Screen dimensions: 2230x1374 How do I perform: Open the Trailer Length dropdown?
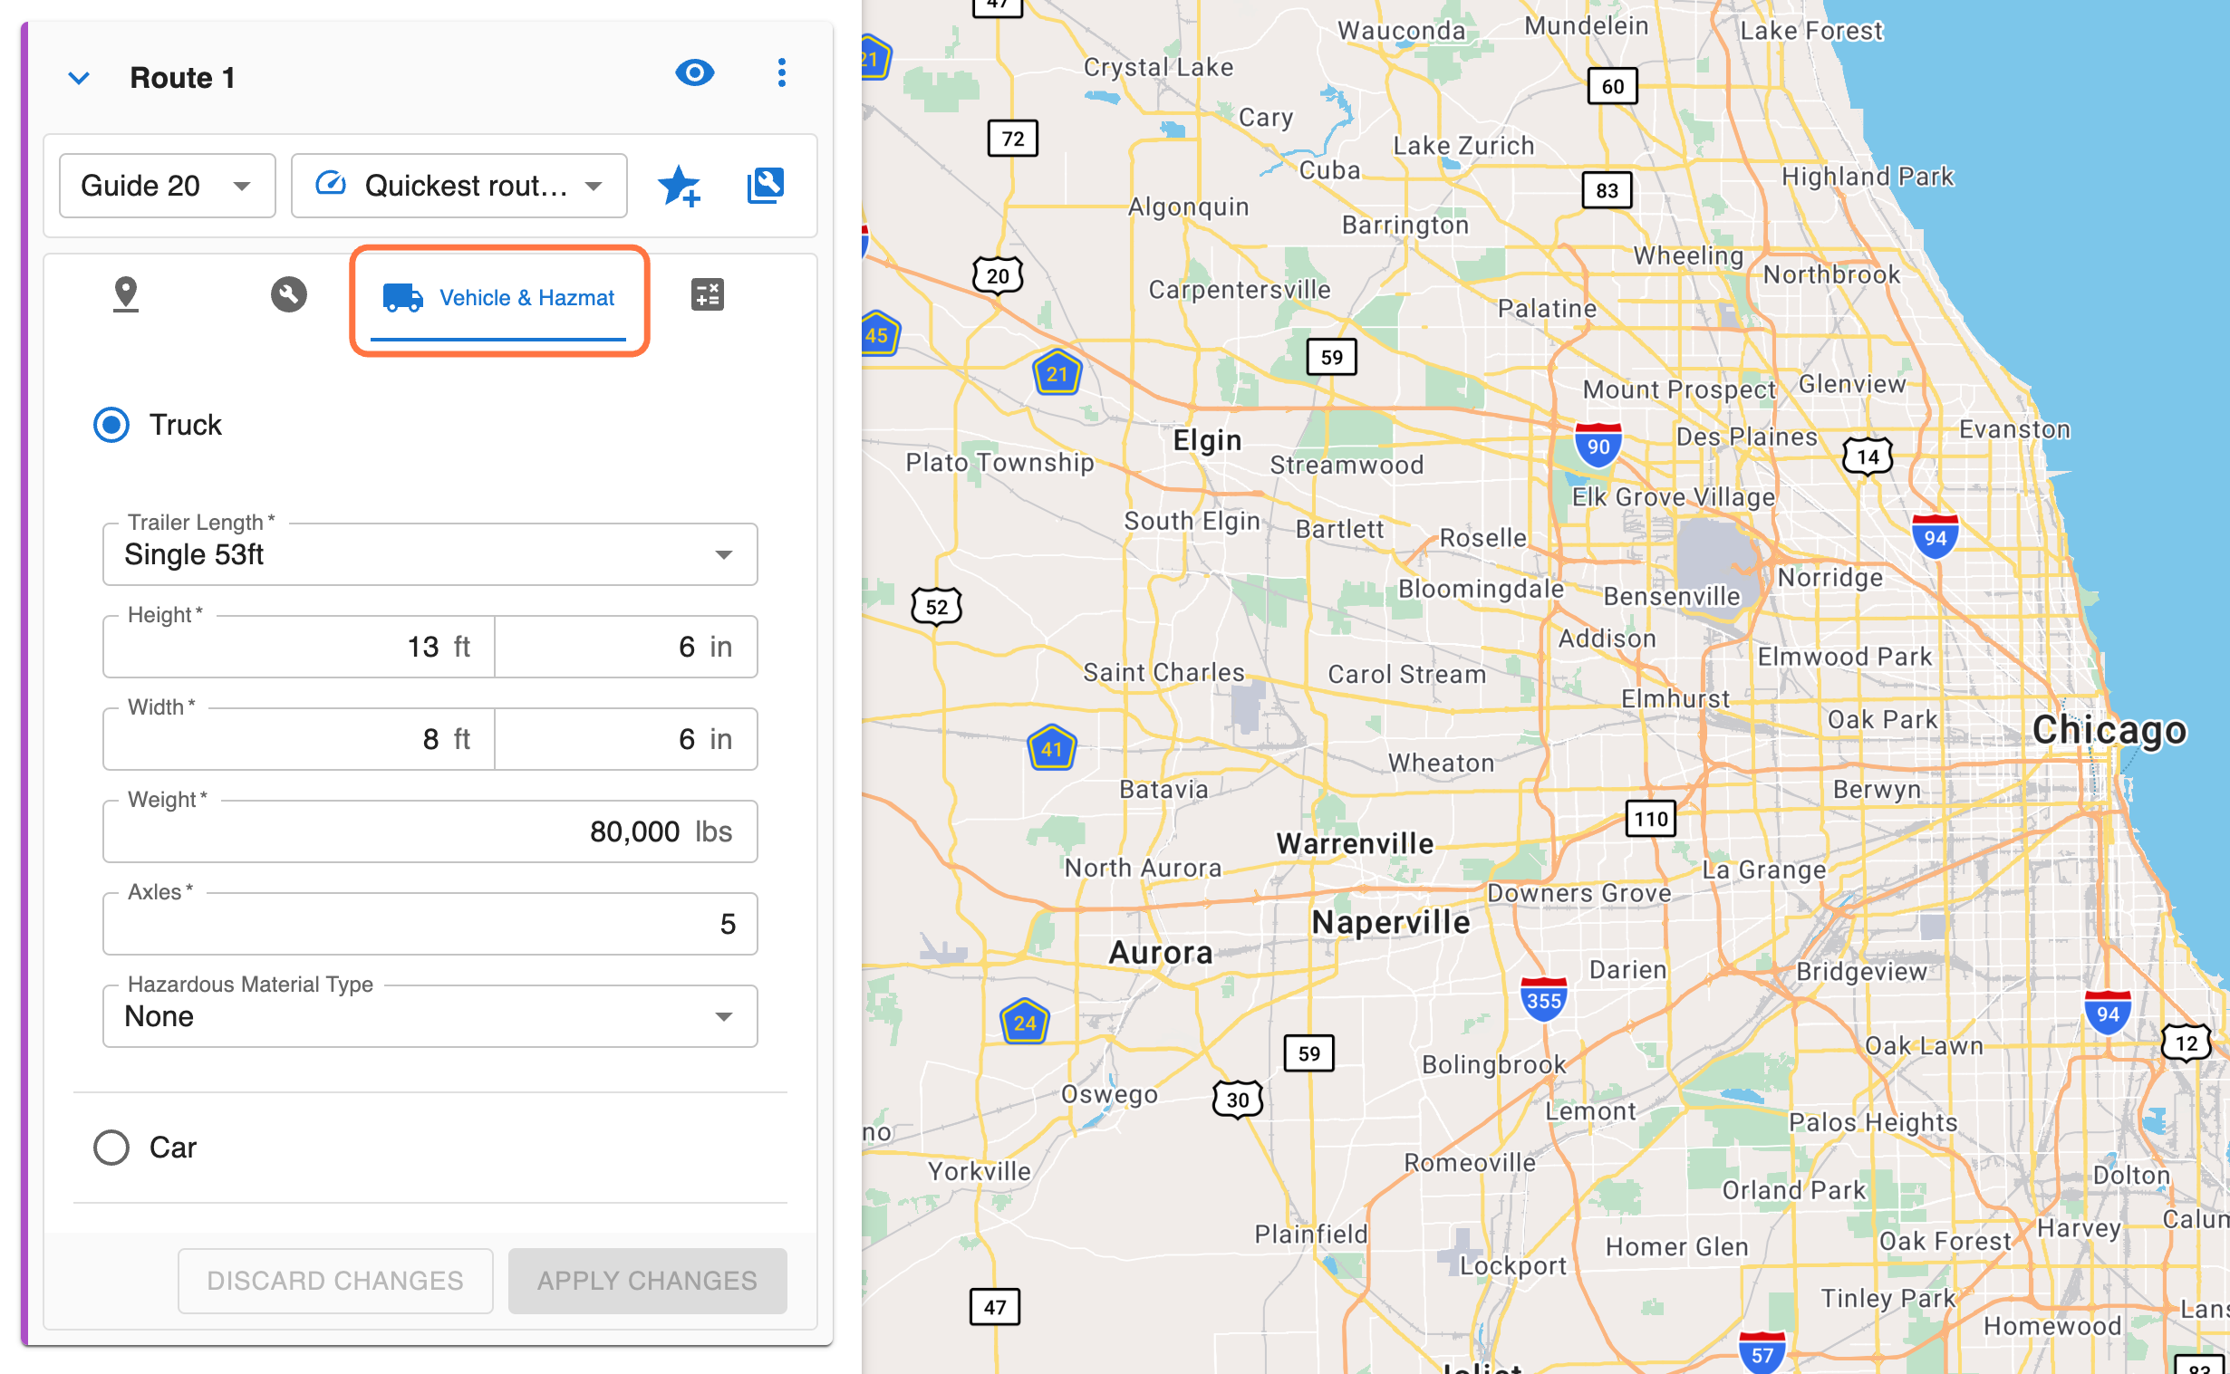430,554
